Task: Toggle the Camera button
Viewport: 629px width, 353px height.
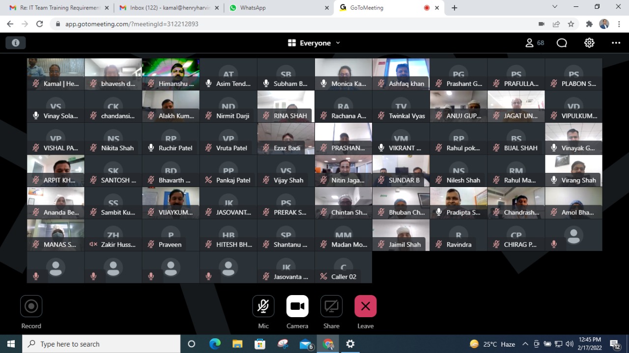Action: 297,306
